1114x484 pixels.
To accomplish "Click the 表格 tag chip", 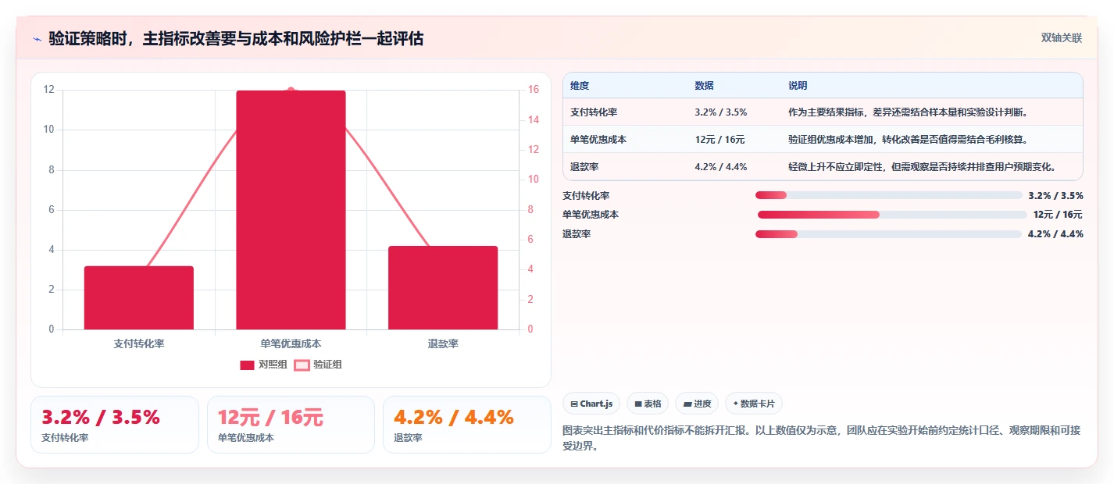I will (648, 404).
